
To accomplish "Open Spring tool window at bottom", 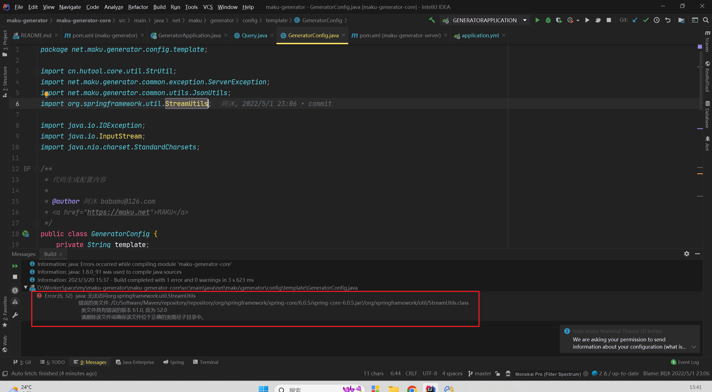I will coord(174,362).
